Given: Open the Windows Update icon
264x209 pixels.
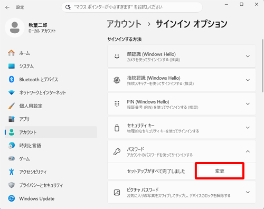Looking at the screenshot, I should pos(12,198).
